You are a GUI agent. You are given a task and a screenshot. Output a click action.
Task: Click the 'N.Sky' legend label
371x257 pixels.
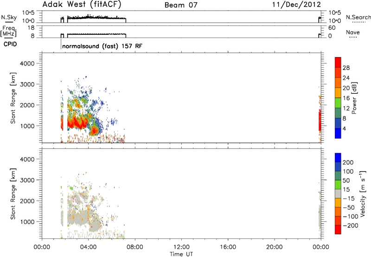9,17
